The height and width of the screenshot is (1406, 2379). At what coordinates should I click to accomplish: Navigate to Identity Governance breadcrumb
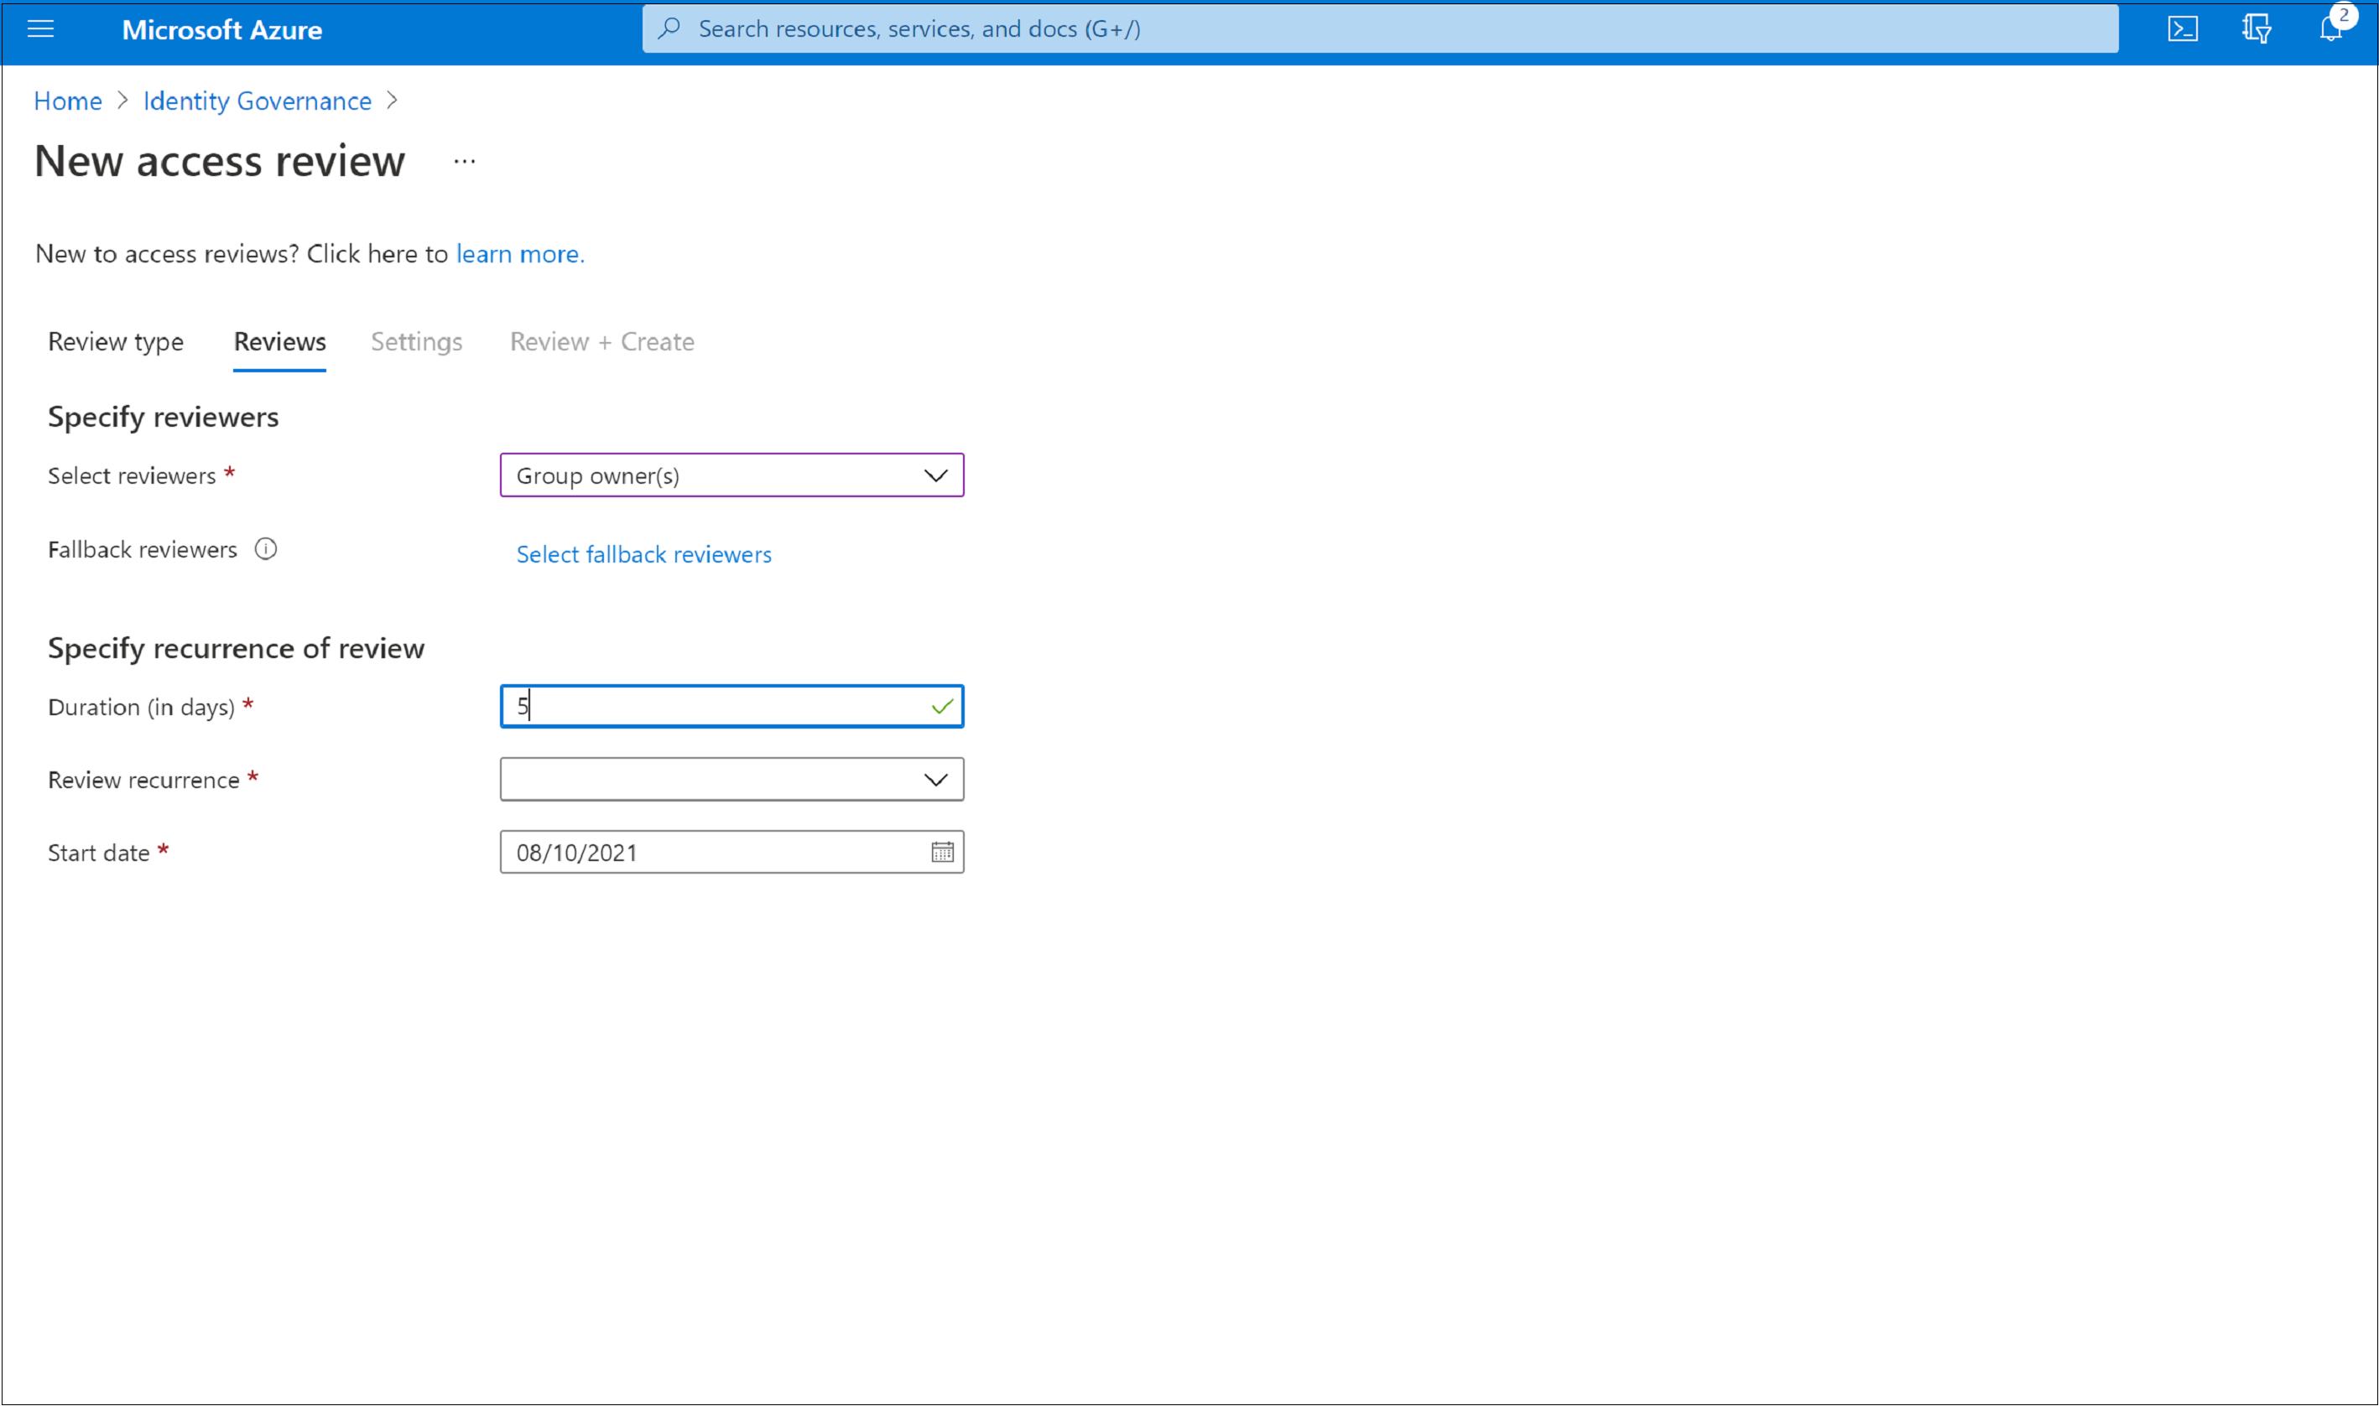click(259, 99)
